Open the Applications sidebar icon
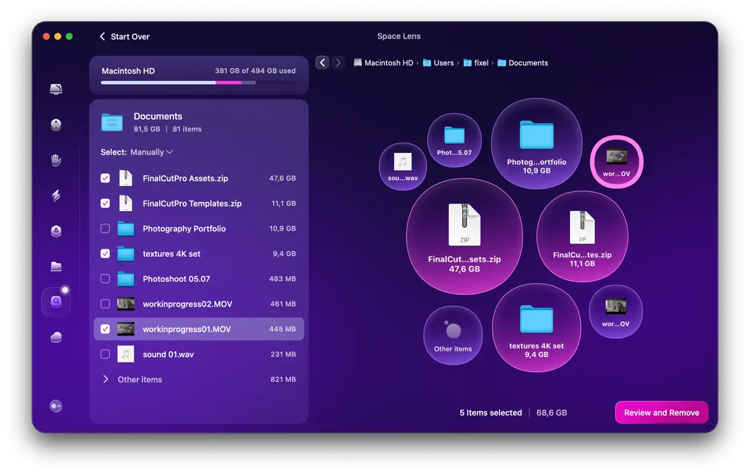This screenshot has height=475, width=750. pyautogui.click(x=56, y=231)
